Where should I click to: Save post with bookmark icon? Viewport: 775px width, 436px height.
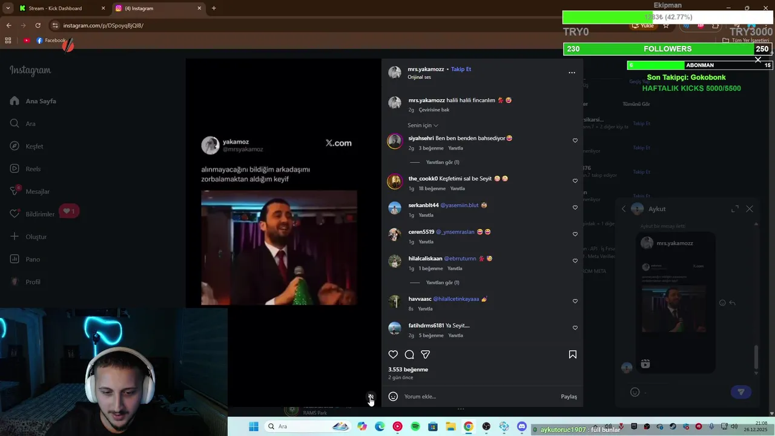(x=573, y=355)
